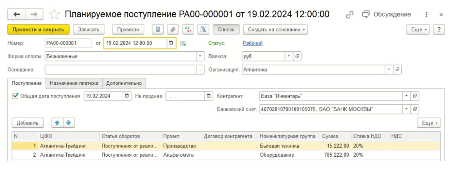Click the back navigation arrow
This screenshot has width=450, height=169.
[17, 14]
